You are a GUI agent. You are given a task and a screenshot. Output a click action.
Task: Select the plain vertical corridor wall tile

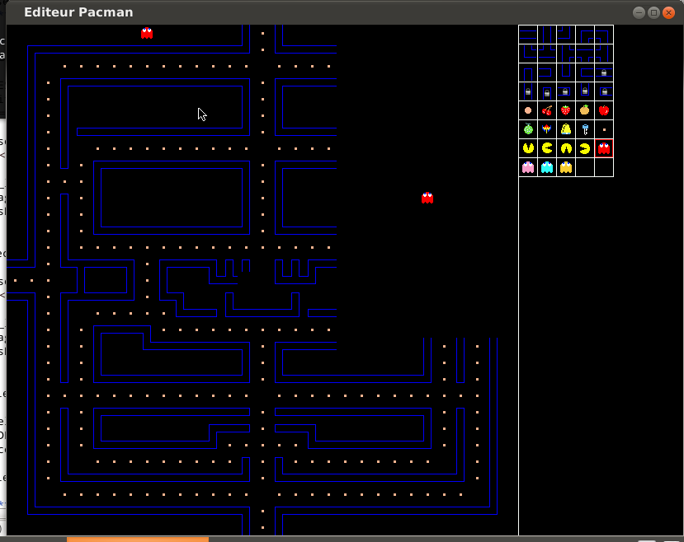click(x=547, y=35)
